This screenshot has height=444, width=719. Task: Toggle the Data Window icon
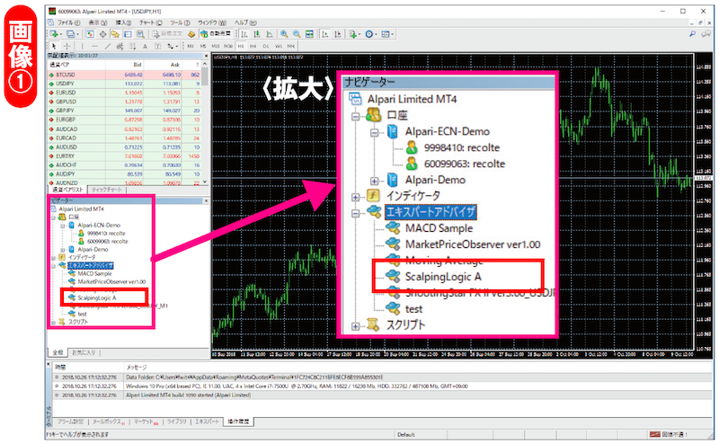[102, 34]
